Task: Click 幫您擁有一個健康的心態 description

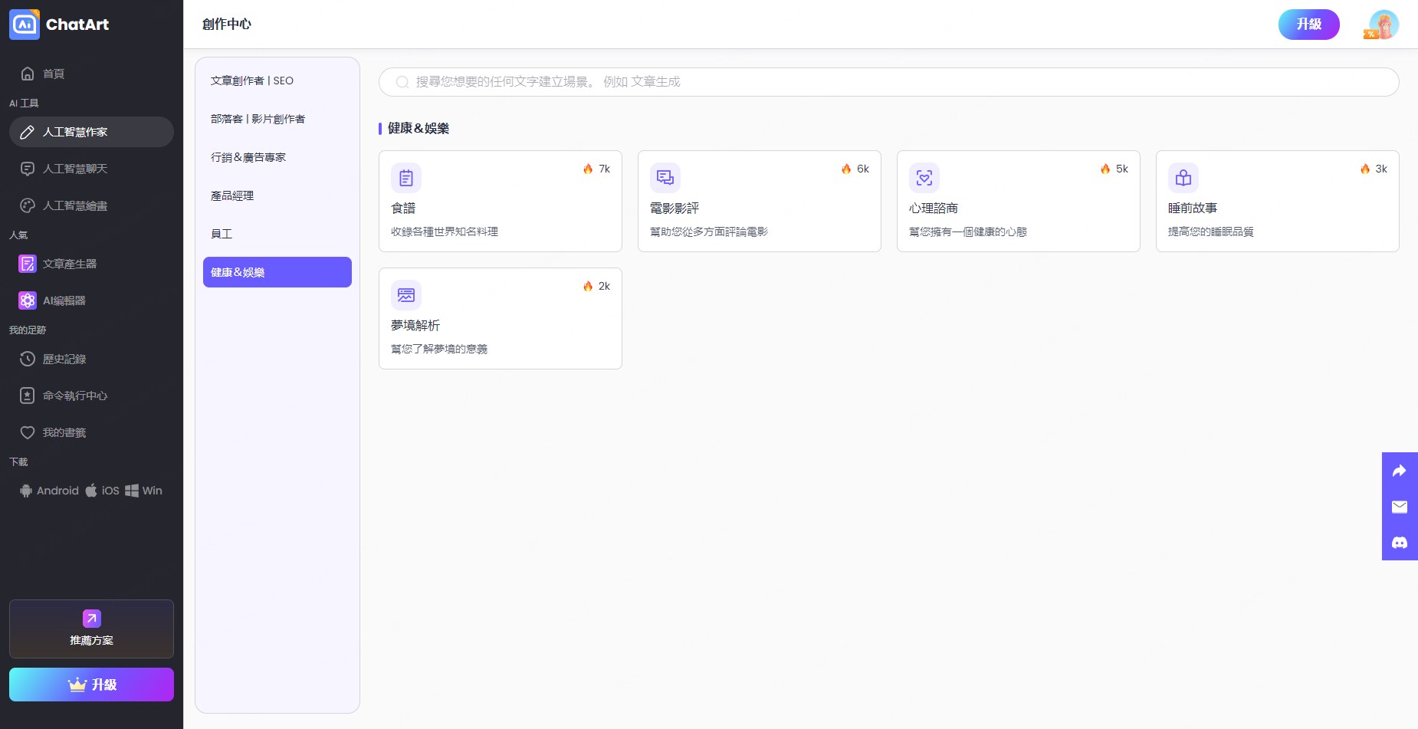Action: [968, 232]
